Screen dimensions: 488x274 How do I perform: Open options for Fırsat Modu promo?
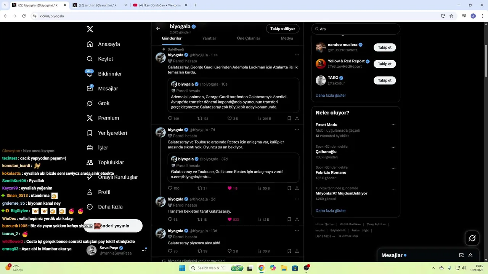click(x=393, y=124)
